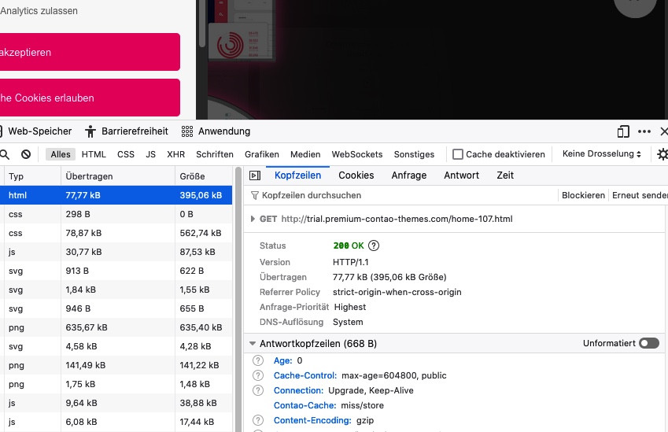Collapse details pane with the sidebar toggle icon
Screen dimensions: 668x432
coord(255,175)
